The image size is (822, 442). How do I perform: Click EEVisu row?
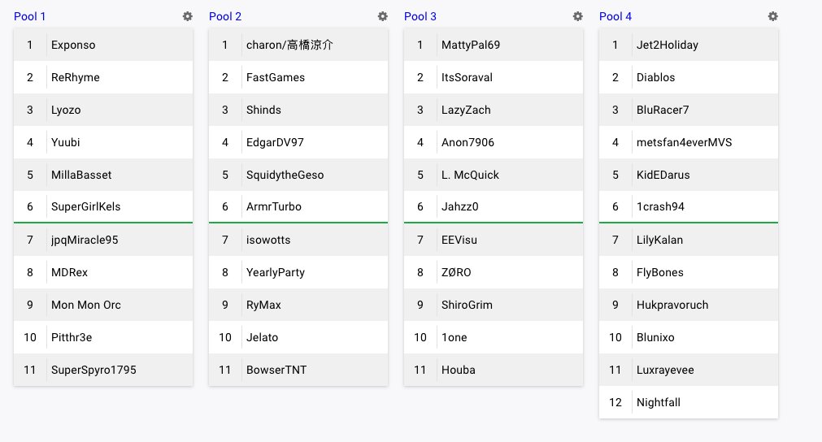[x=494, y=240]
